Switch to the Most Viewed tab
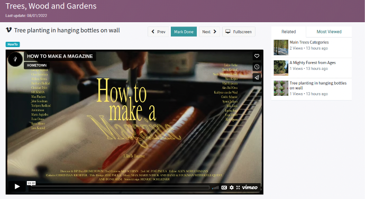Screen dimensions: 365x199 pyautogui.click(x=329, y=32)
